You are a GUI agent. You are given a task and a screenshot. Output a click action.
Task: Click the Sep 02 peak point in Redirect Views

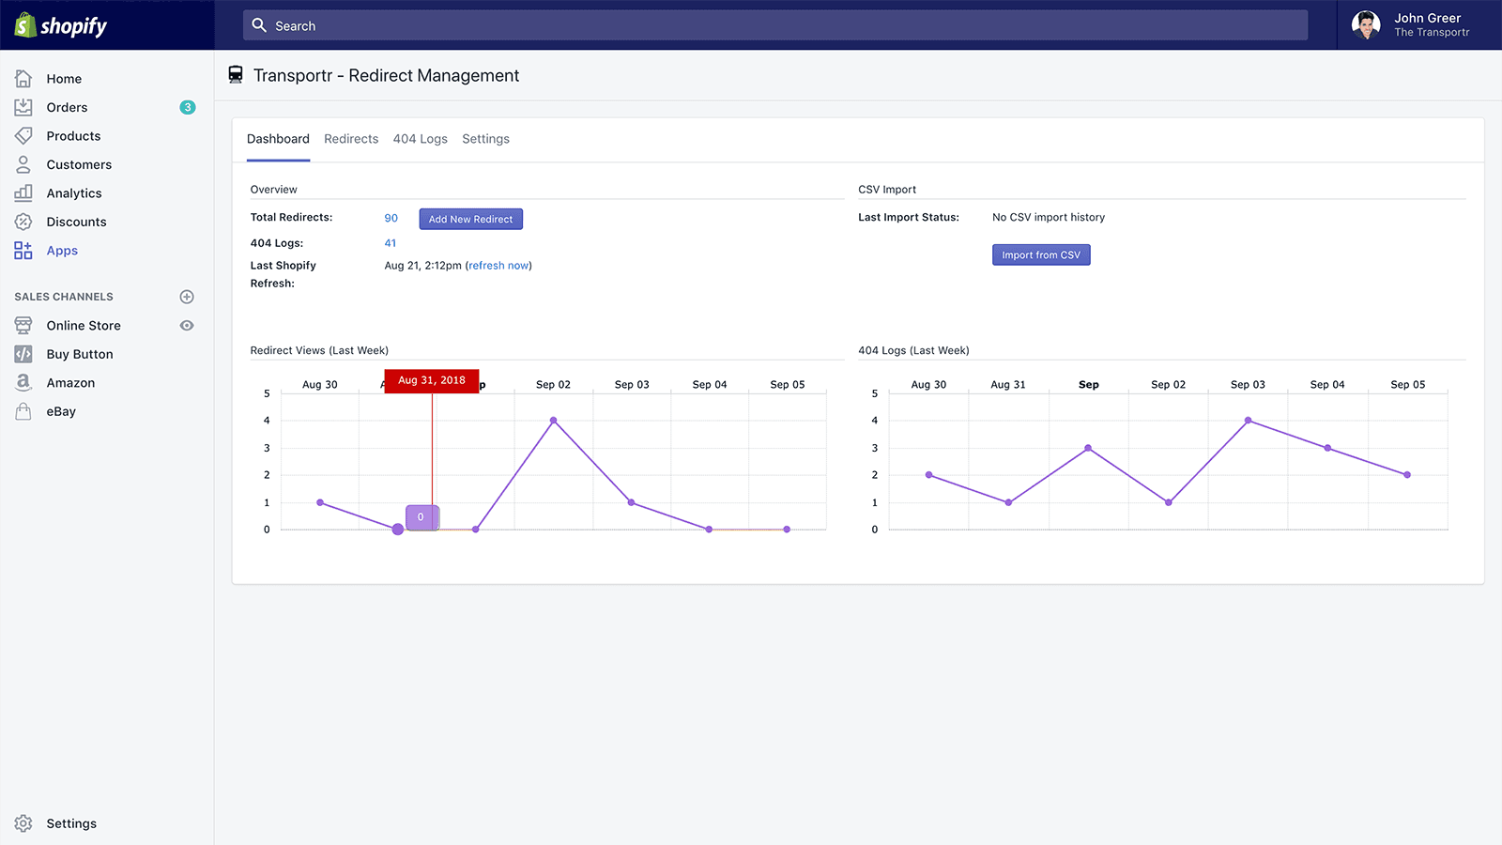554,421
